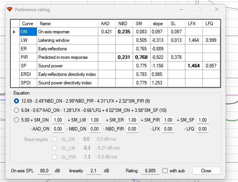Click the SM_LW weight field
238x182 pixels.
95,120
